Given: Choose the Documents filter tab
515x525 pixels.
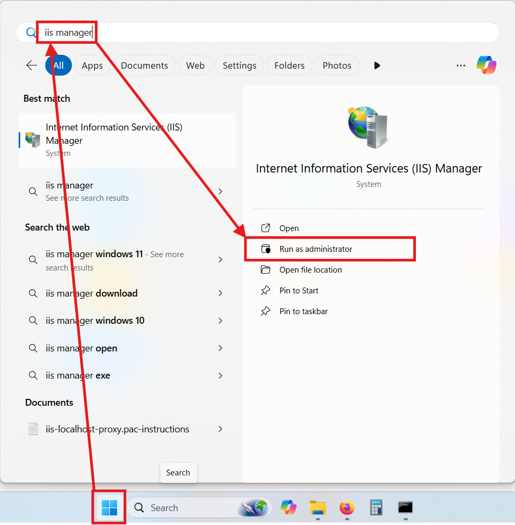Looking at the screenshot, I should point(144,65).
